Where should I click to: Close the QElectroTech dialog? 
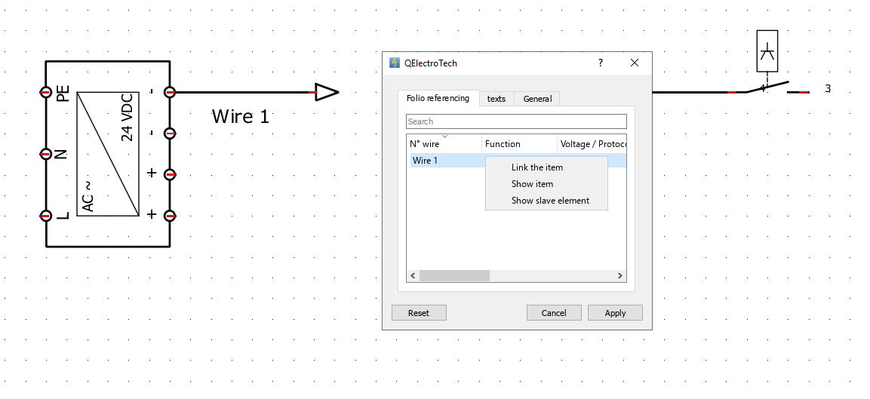635,63
